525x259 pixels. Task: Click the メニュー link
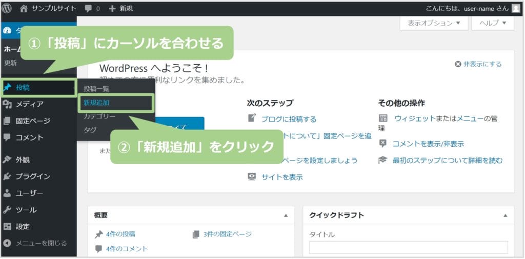click(x=470, y=118)
